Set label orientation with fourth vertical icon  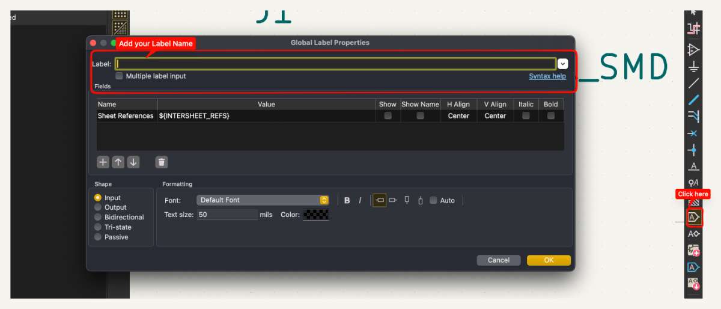tap(421, 200)
